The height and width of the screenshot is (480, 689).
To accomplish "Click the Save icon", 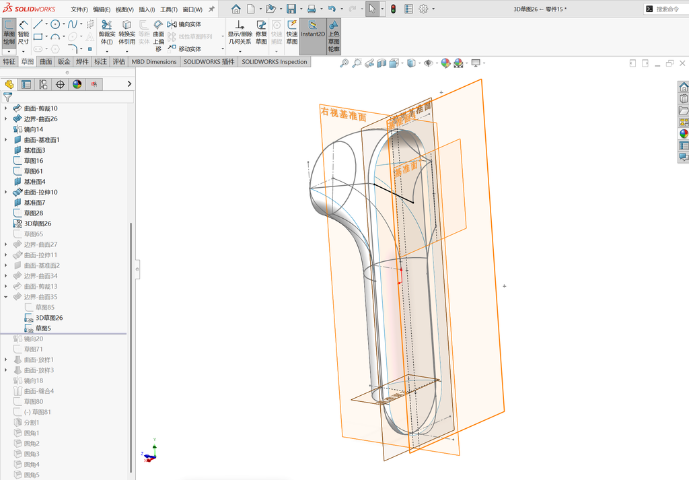I will tap(291, 9).
